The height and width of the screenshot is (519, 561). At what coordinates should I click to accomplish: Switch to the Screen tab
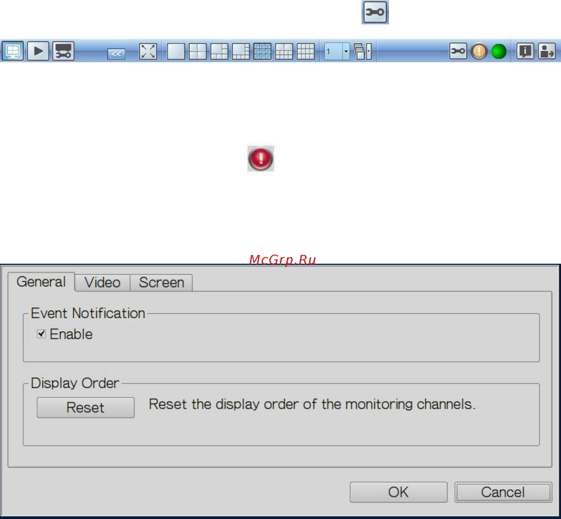pos(162,282)
